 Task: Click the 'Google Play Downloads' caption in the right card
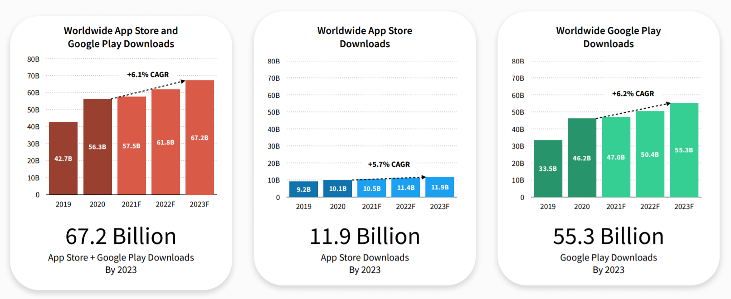[x=609, y=257]
